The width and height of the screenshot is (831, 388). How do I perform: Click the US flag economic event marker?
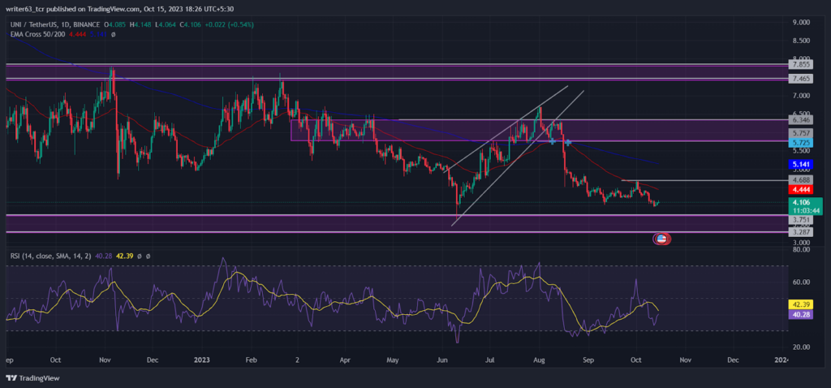(661, 239)
